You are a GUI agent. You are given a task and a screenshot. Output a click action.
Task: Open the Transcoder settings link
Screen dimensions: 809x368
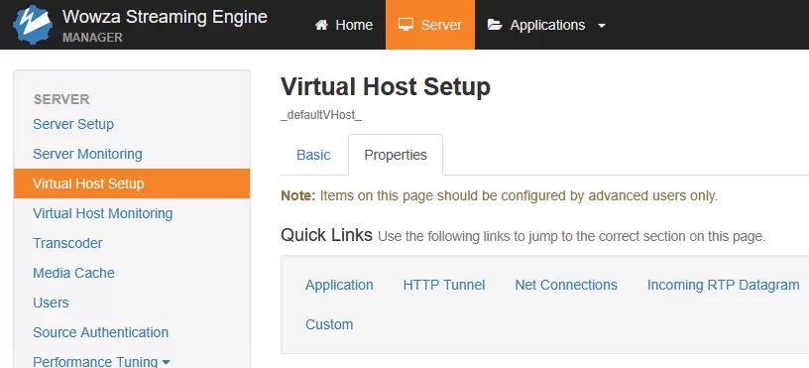click(x=67, y=243)
